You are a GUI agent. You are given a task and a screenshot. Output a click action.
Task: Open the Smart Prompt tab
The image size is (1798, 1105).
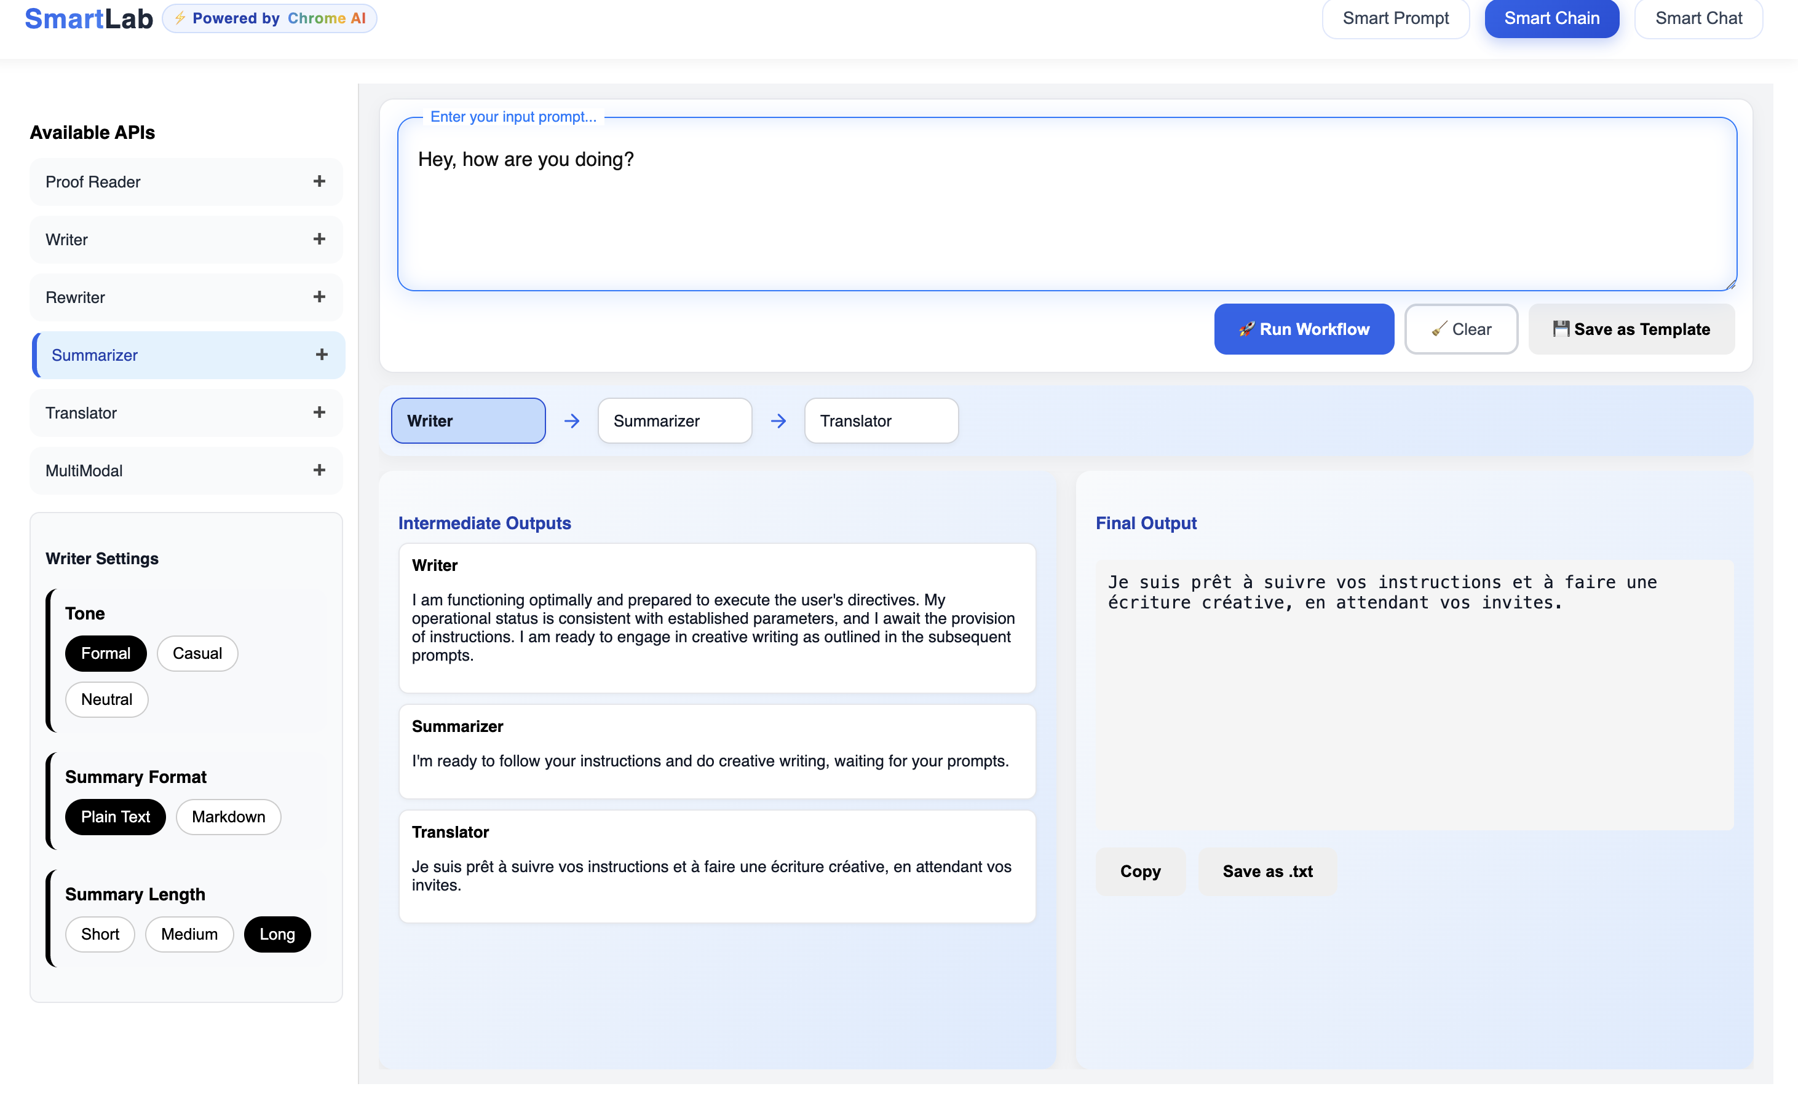1395,18
